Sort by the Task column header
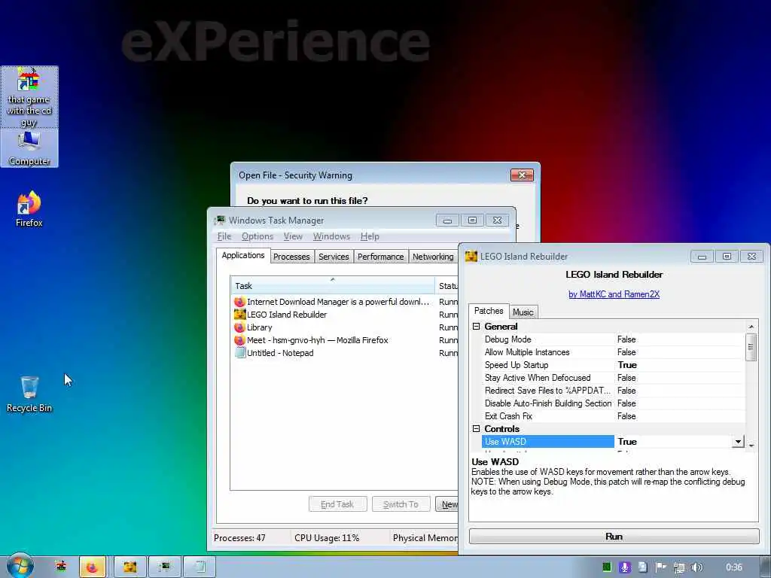The width and height of the screenshot is (771, 578). 332,285
